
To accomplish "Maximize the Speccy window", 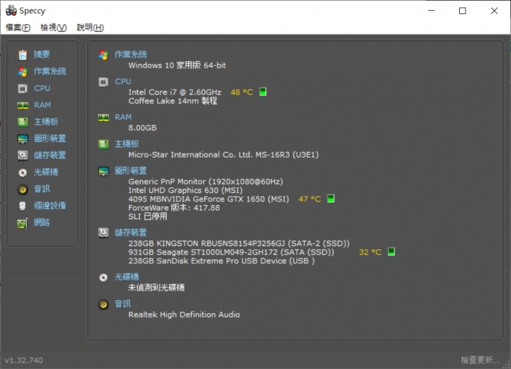I will pyautogui.click(x=463, y=11).
